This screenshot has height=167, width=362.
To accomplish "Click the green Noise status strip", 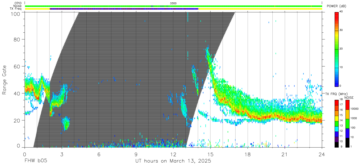I will [x=173, y=6].
